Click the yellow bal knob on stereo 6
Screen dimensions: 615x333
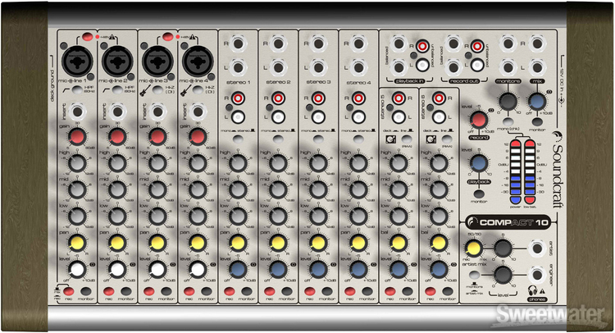point(439,243)
